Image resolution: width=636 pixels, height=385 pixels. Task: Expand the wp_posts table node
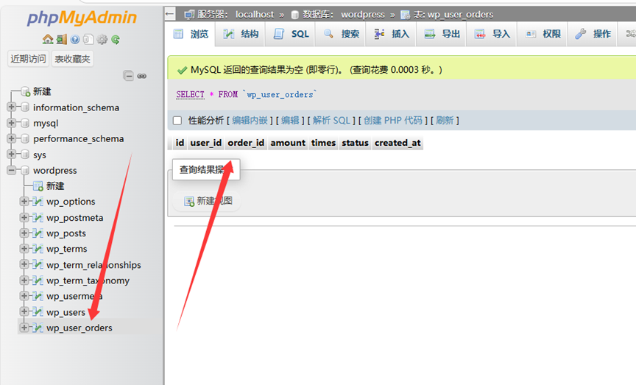(x=24, y=233)
